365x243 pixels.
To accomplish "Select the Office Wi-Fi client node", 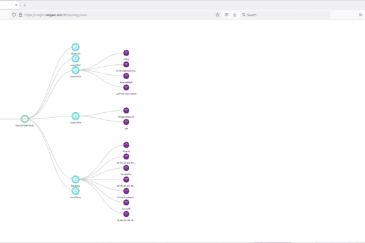I will (x=126, y=53).
